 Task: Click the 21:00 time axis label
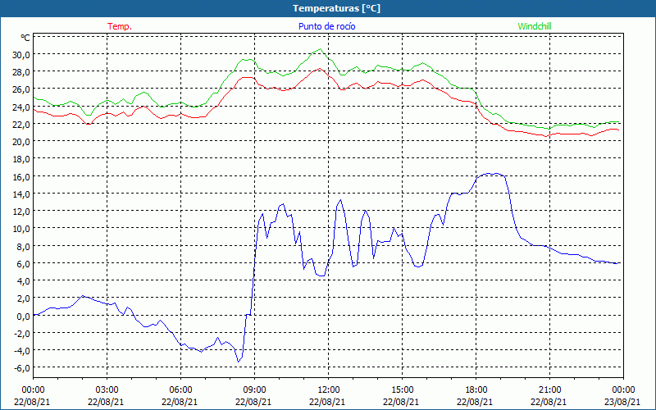549,390
